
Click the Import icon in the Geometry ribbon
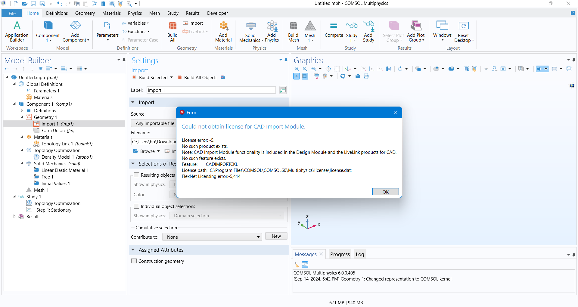[x=186, y=23]
